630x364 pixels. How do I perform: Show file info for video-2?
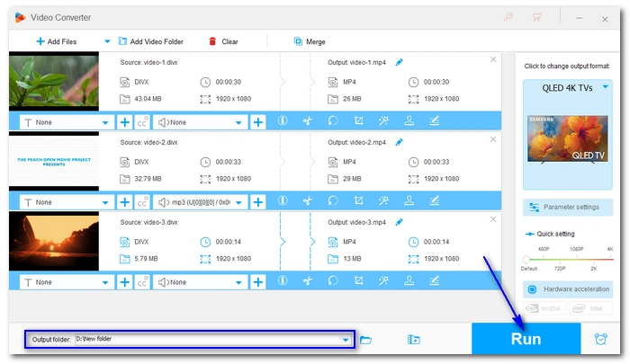[x=283, y=200]
